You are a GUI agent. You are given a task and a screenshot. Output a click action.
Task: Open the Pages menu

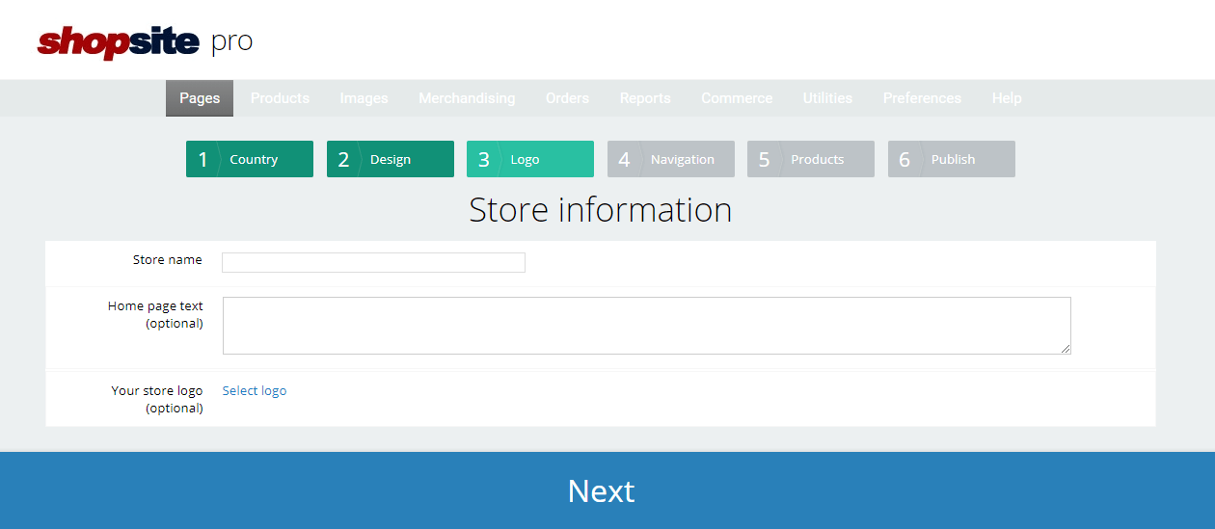(200, 98)
